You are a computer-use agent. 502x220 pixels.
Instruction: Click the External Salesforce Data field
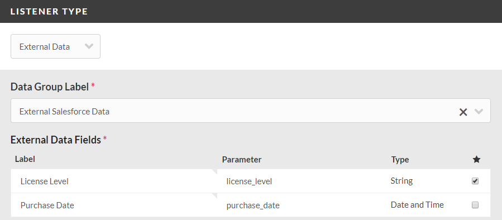click(251, 111)
